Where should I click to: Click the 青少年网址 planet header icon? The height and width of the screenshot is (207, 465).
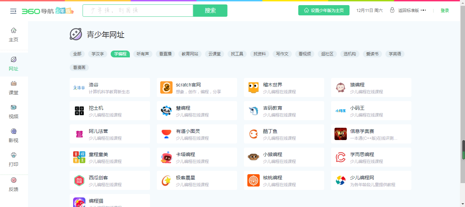click(76, 34)
